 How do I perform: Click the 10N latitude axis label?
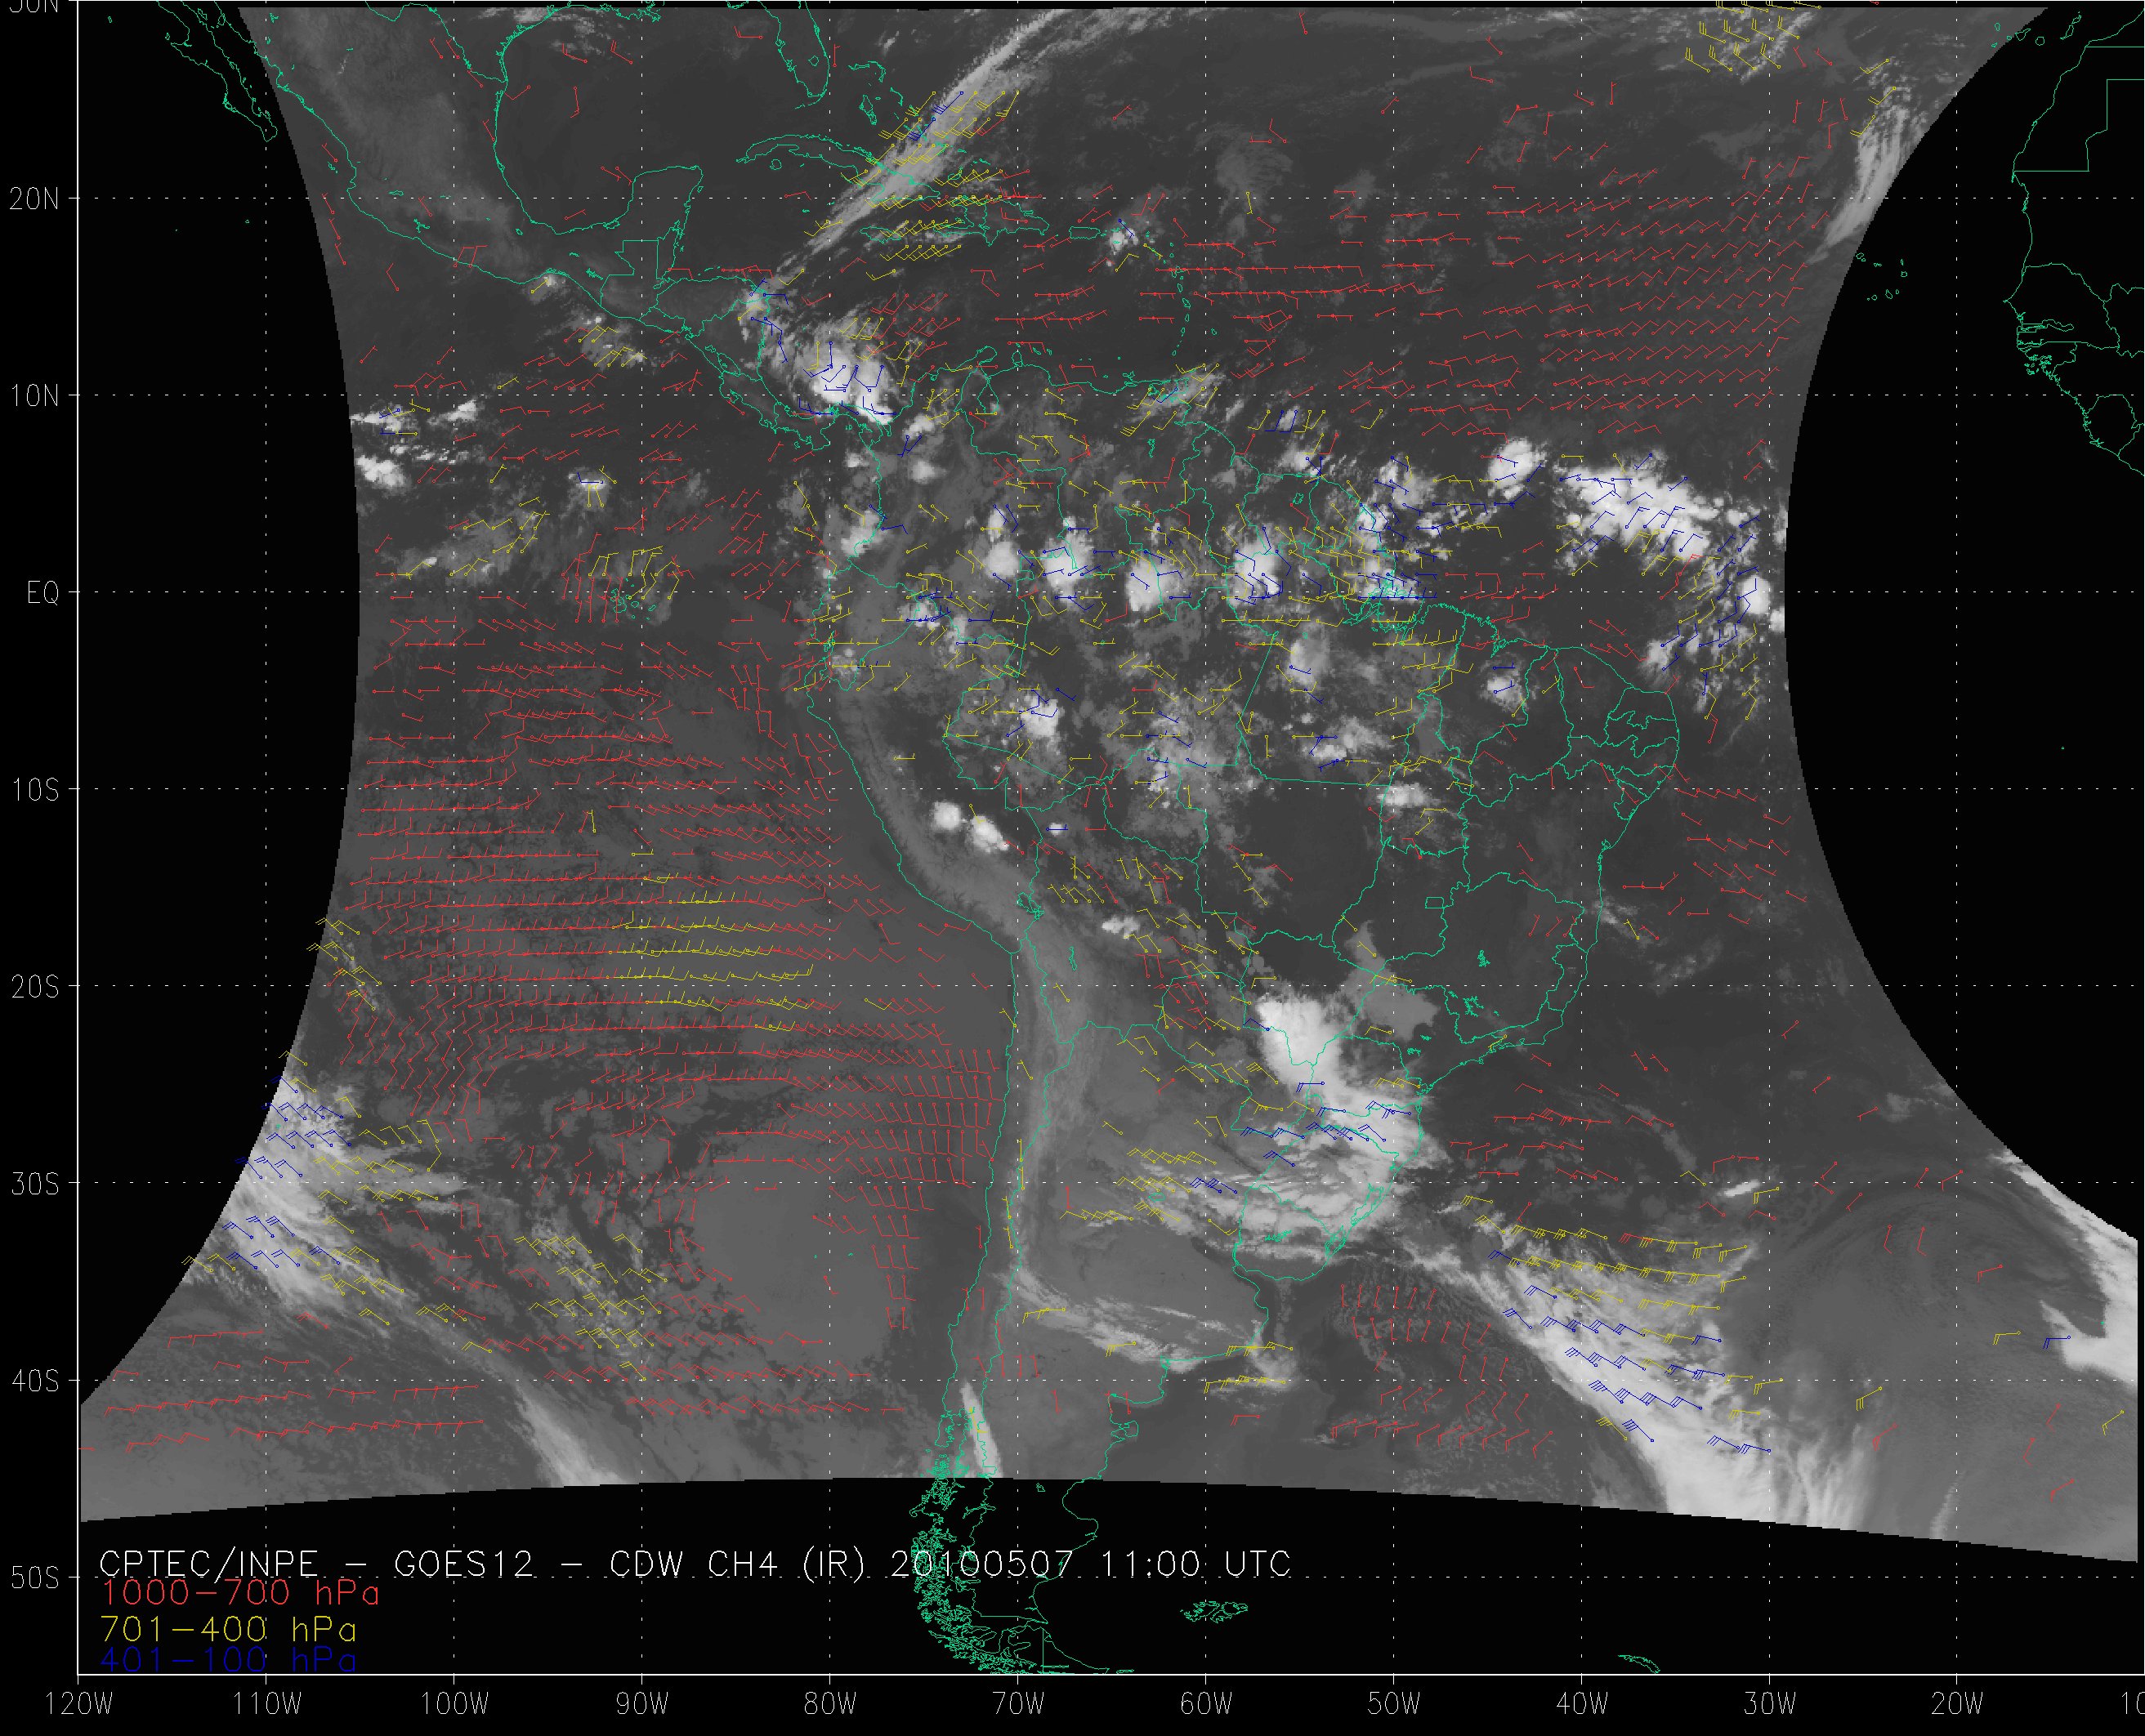click(34, 397)
